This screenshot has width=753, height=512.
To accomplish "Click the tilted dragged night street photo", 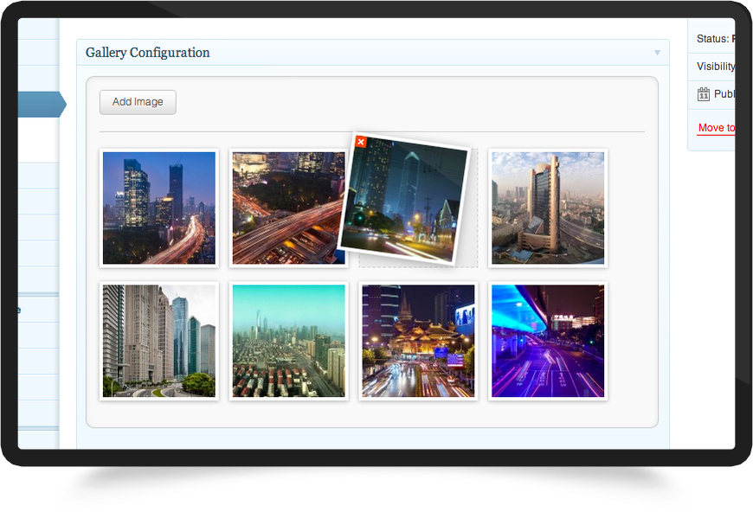I will 407,199.
